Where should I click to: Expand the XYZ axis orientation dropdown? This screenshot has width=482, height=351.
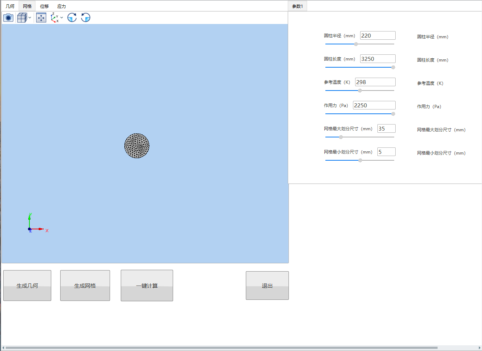click(62, 18)
